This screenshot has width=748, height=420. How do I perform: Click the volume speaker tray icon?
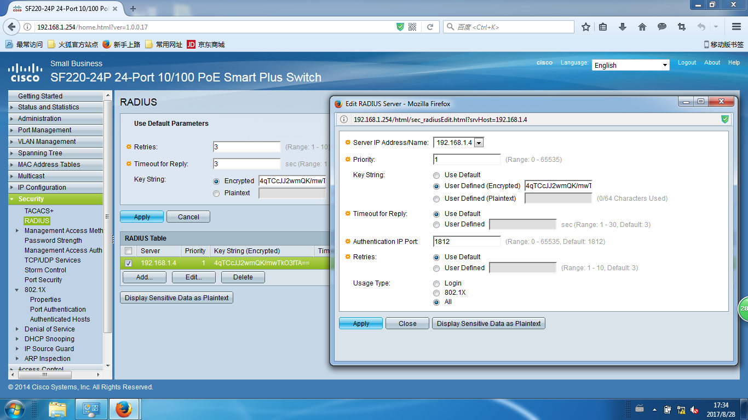(694, 410)
